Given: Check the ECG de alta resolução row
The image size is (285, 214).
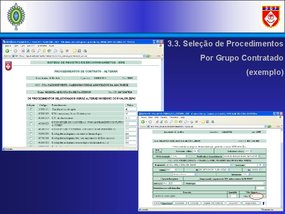Looking at the screenshot, I should 31,118.
